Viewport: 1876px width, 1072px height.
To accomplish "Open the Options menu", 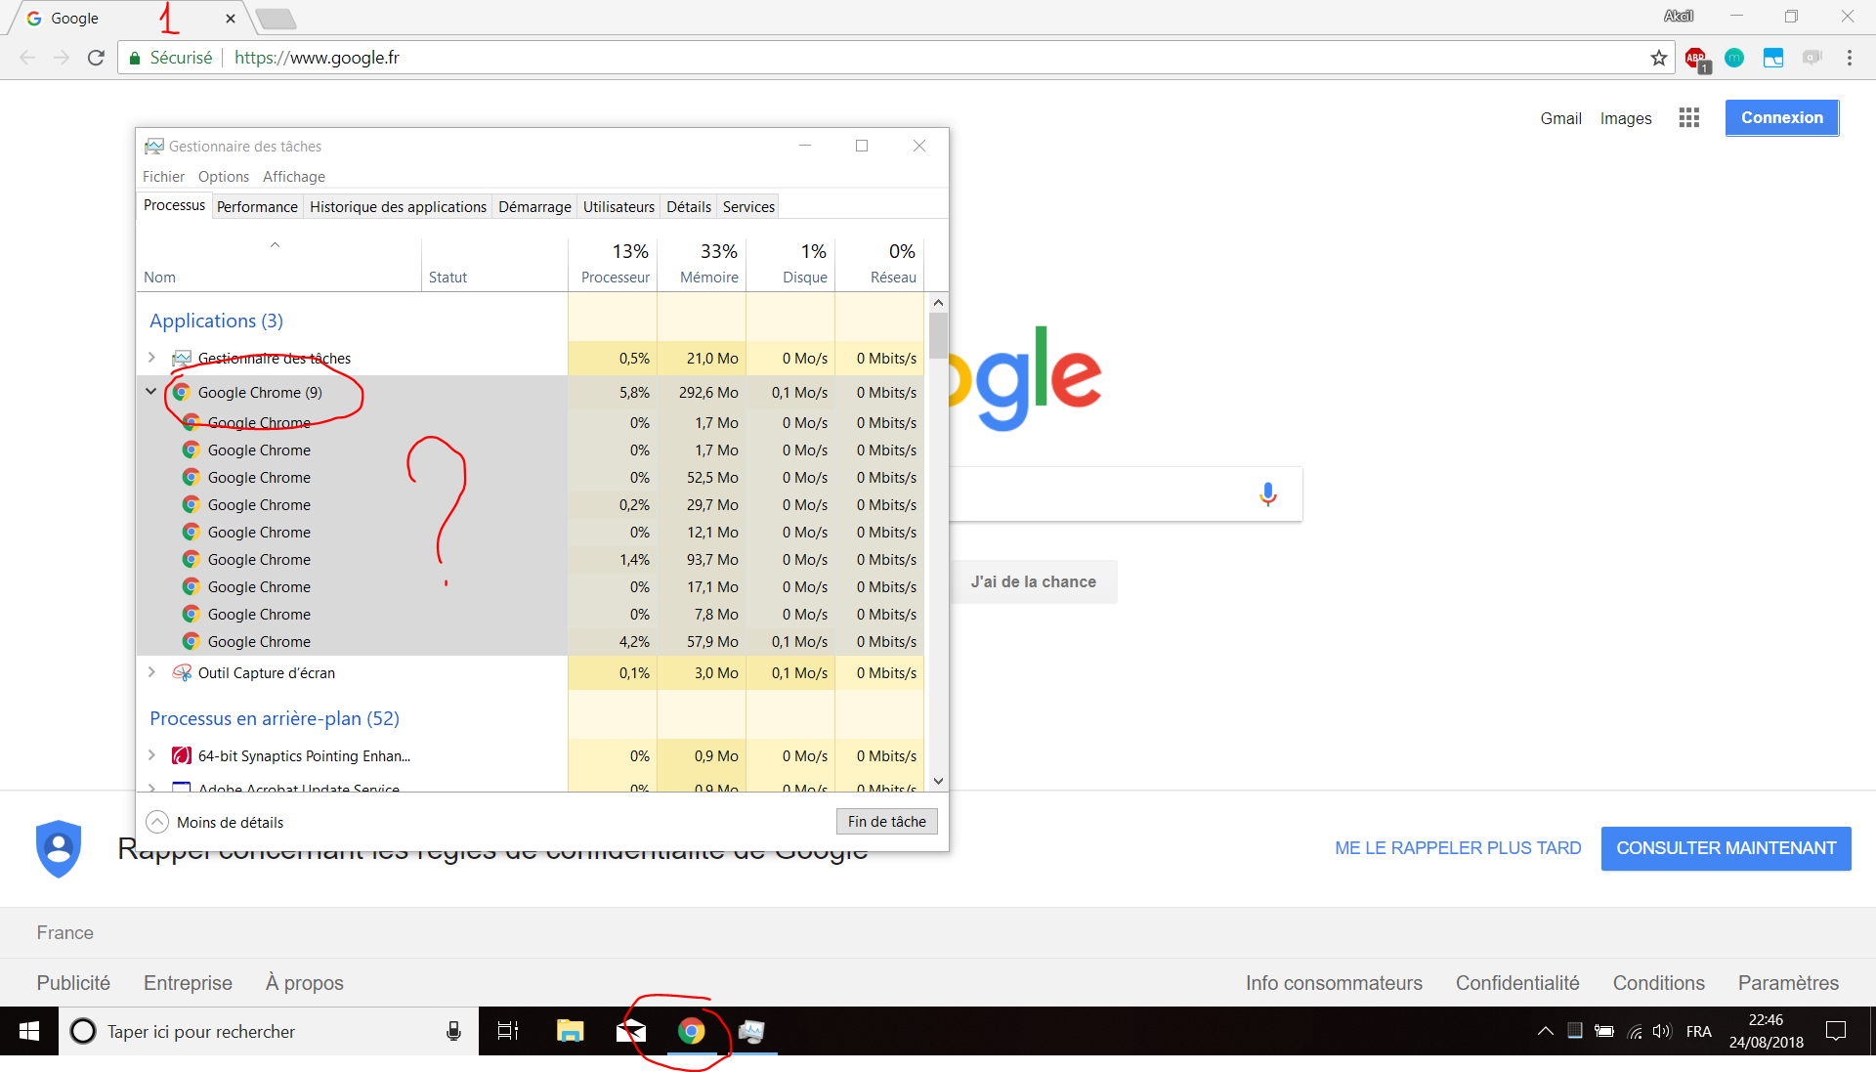I will (x=224, y=177).
